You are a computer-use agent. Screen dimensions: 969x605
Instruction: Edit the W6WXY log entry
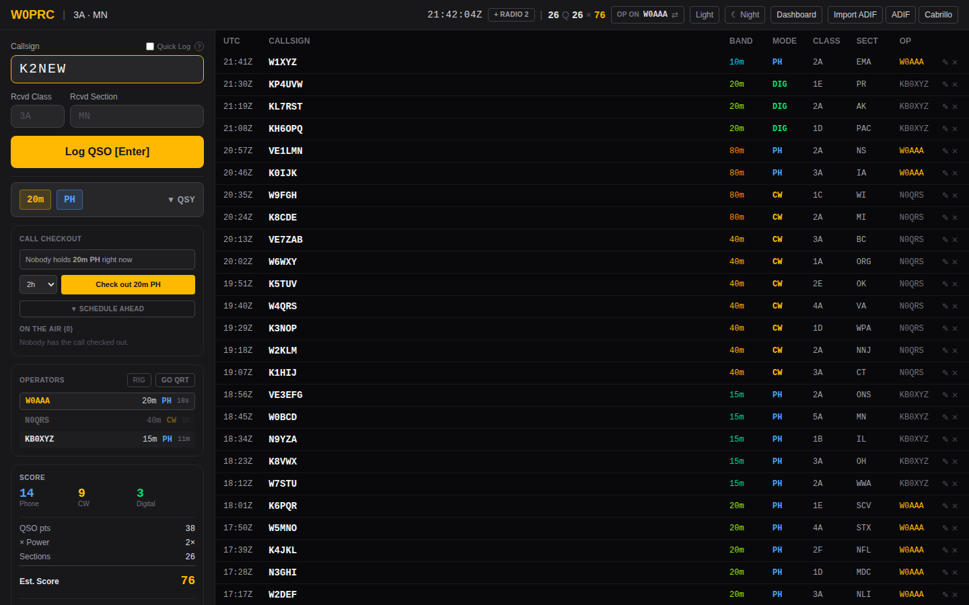(x=945, y=262)
